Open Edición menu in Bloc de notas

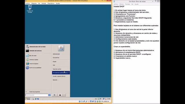point(122,4)
